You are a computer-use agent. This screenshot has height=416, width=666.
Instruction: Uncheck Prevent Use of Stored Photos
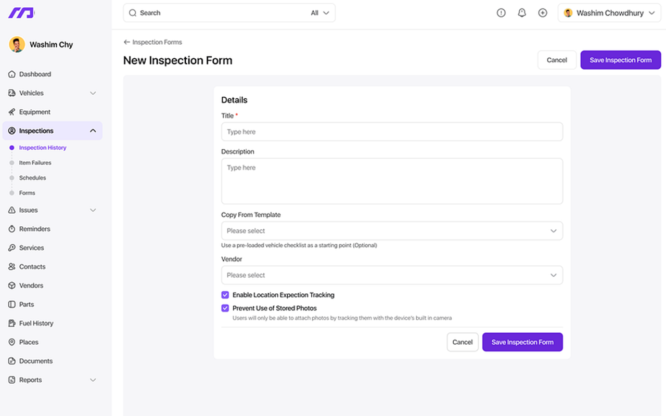click(x=225, y=308)
